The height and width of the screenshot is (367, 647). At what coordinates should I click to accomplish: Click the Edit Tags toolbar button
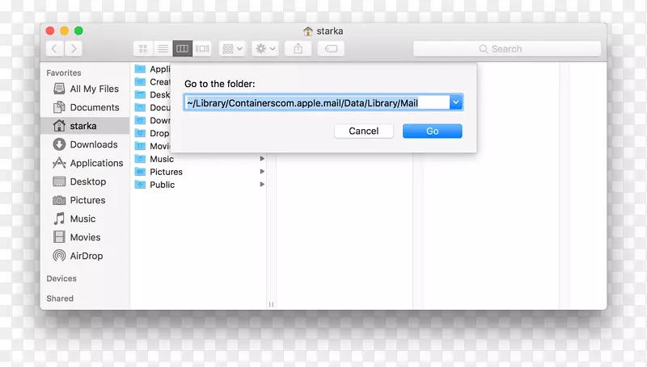(331, 48)
